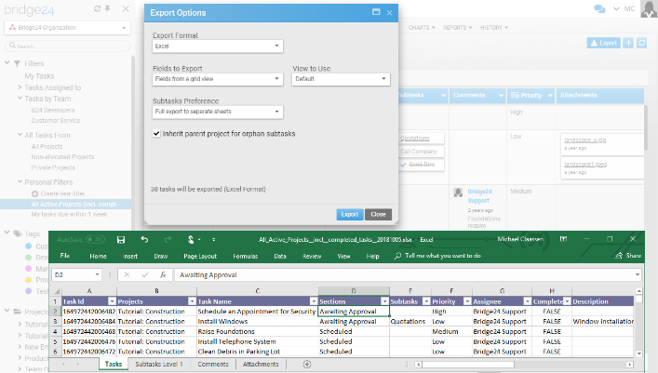Screen dimensions: 658x373
Task: Click the touch mode icon in Excel toolbar
Action: (x=191, y=240)
